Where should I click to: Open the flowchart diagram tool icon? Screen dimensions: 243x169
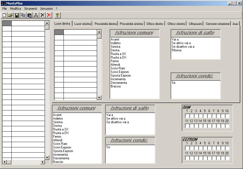pyautogui.click(x=36, y=15)
